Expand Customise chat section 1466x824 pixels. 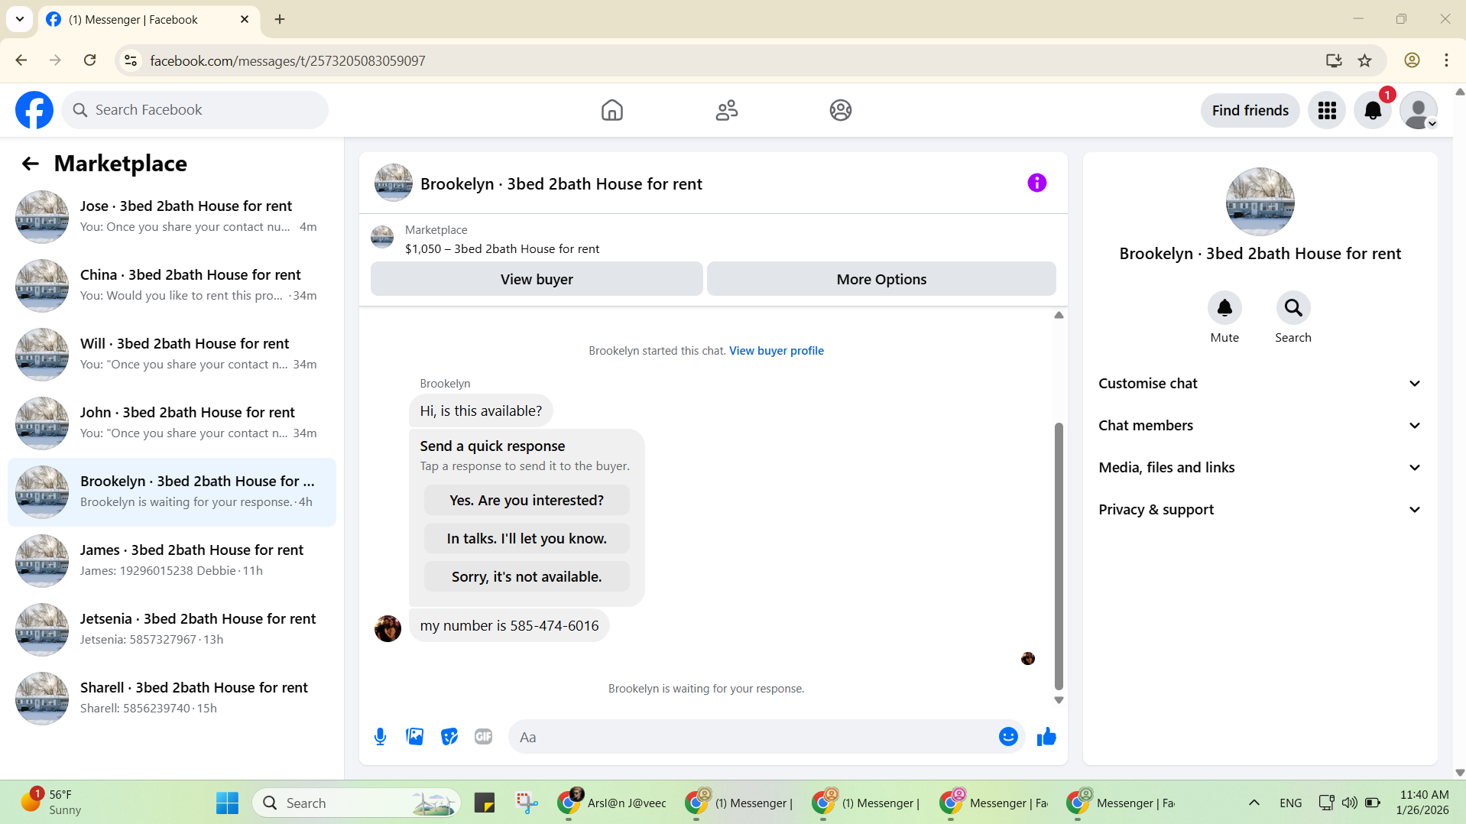click(x=1260, y=384)
